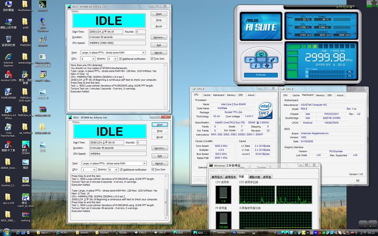Click Reset button in upper SP2004 window
Screen dimensions: 378x236
coord(159,27)
